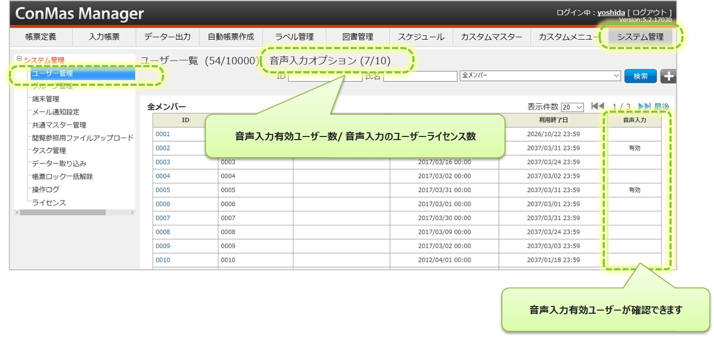Open the 表示件数 dropdown showing 20
Image resolution: width=714 pixels, height=337 pixels.
[x=572, y=107]
